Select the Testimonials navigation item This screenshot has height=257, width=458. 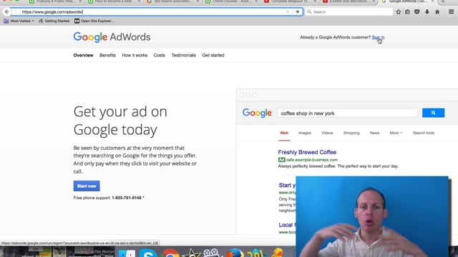pos(183,56)
